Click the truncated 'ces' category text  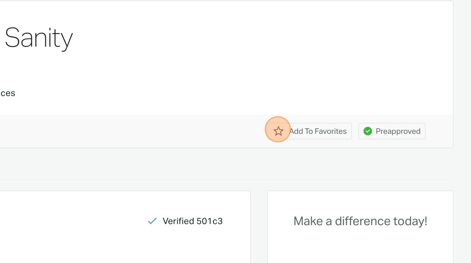pyautogui.click(x=8, y=93)
